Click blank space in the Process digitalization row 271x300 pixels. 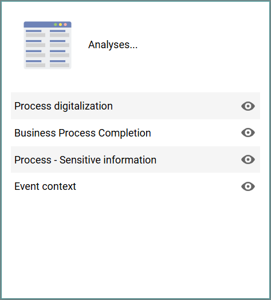[176, 106]
